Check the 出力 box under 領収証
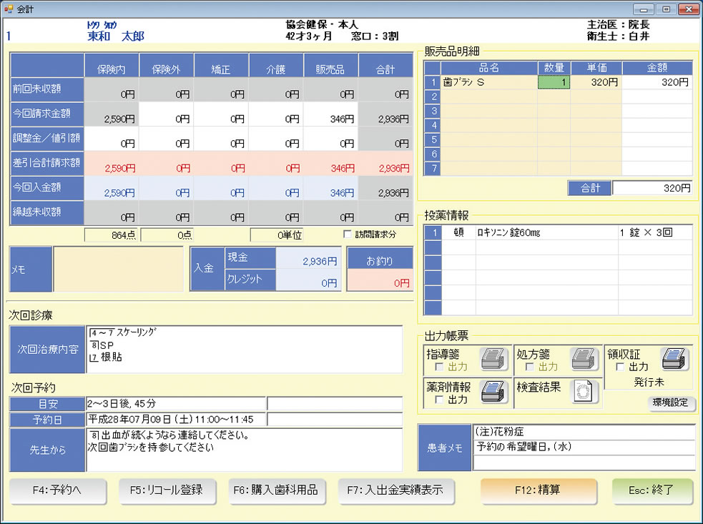 pyautogui.click(x=620, y=367)
